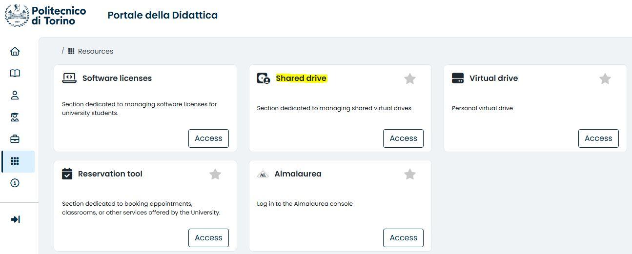Click the Politecnico di Torino logo
This screenshot has width=632, height=254.
point(45,16)
